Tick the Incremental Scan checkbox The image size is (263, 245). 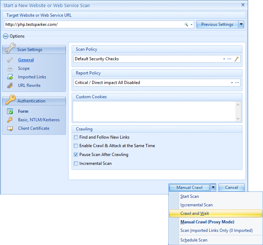(76, 163)
